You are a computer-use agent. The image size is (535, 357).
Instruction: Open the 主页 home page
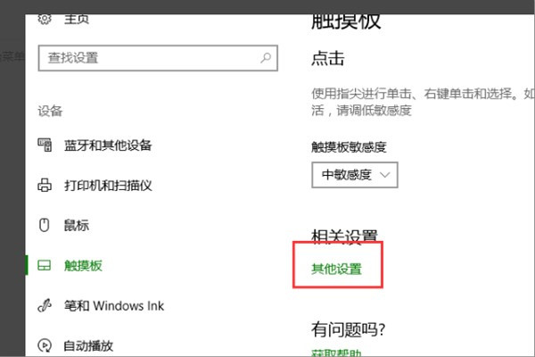[x=77, y=20]
